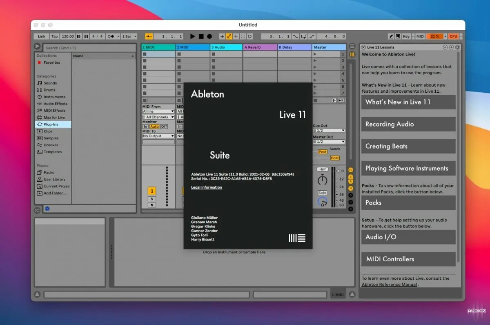Click the Master Stop All Clips button

315,100
